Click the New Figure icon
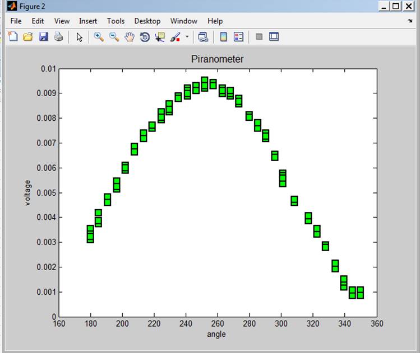Viewport: 420px width, 353px height. click(x=13, y=37)
